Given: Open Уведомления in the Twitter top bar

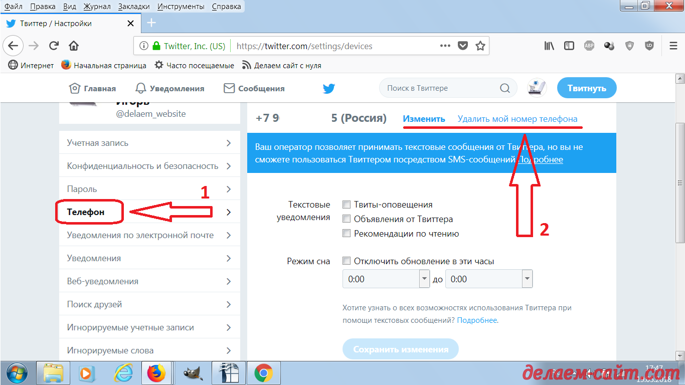Looking at the screenshot, I should tap(170, 88).
